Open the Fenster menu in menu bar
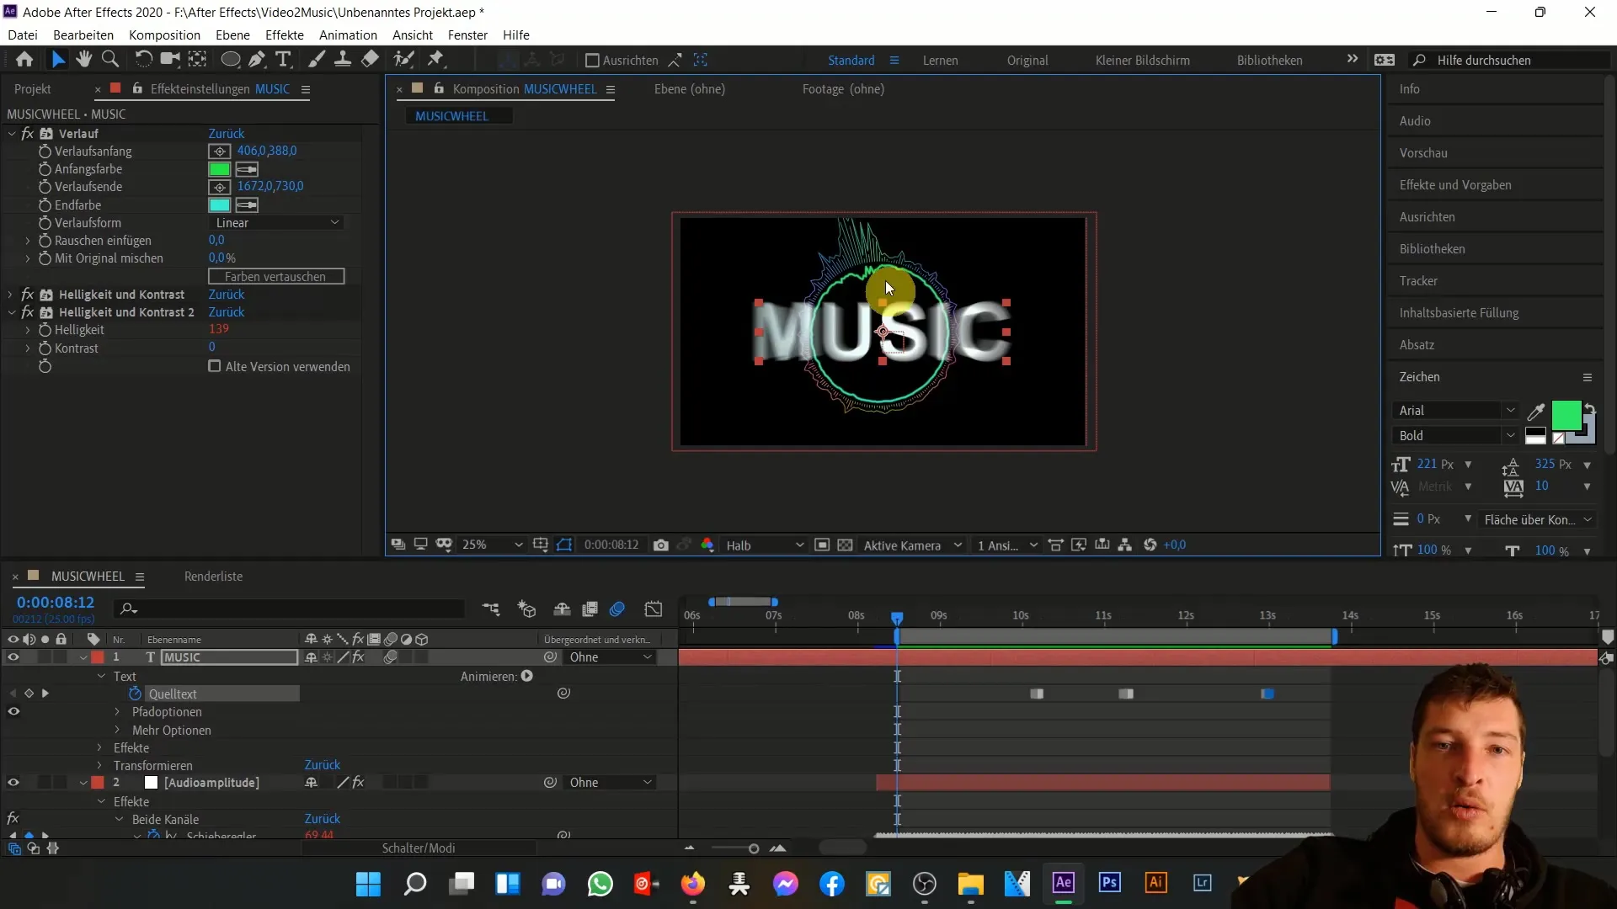 [x=467, y=35]
